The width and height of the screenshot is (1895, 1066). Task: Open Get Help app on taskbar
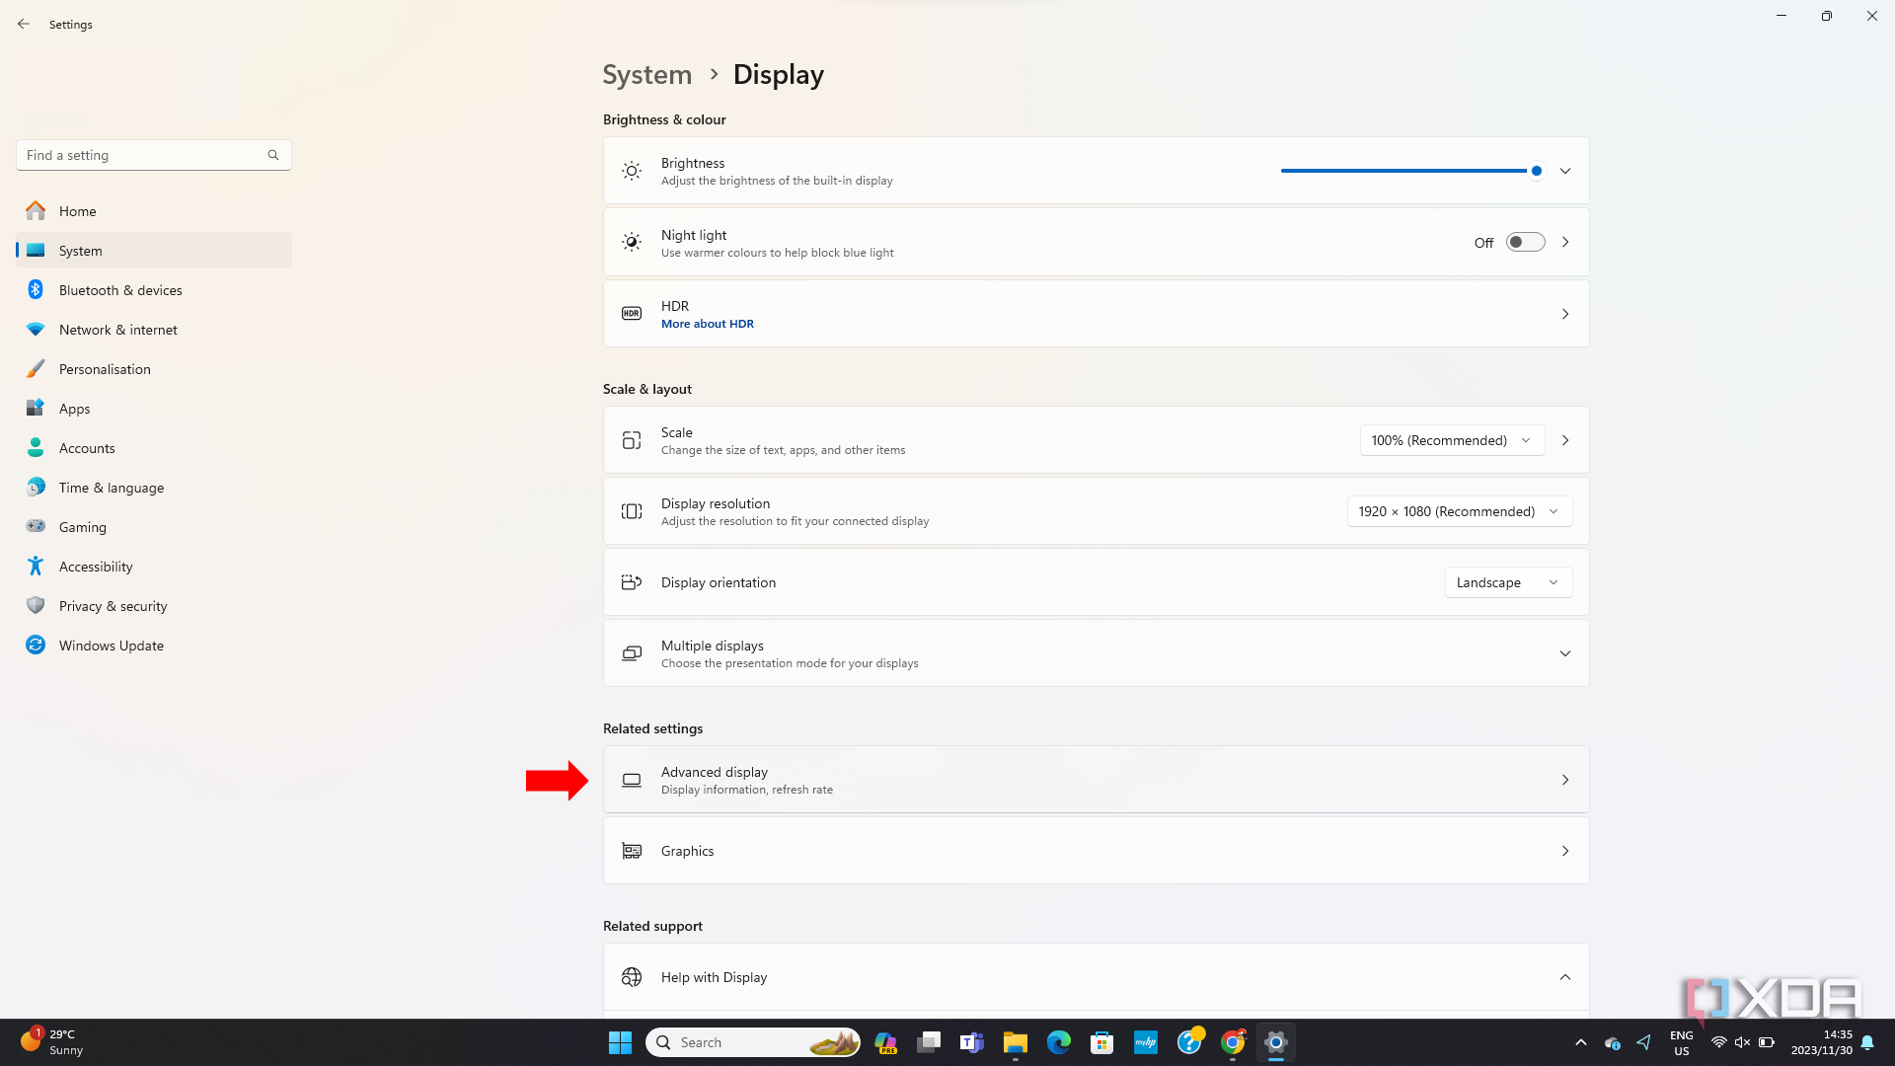(1189, 1042)
